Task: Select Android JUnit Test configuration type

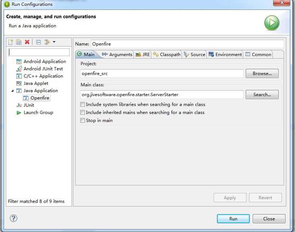Action: click(43, 69)
